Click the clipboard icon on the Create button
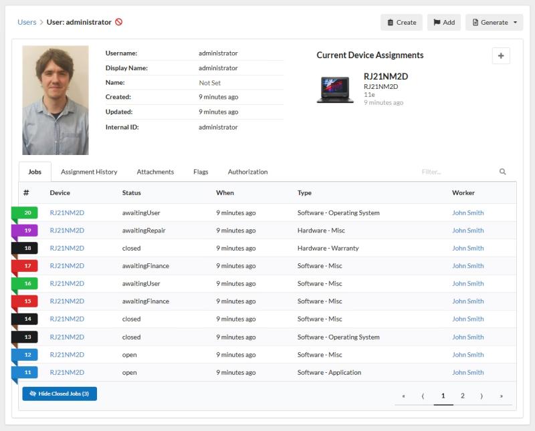Viewport: 535px width, 431px height. 392,22
